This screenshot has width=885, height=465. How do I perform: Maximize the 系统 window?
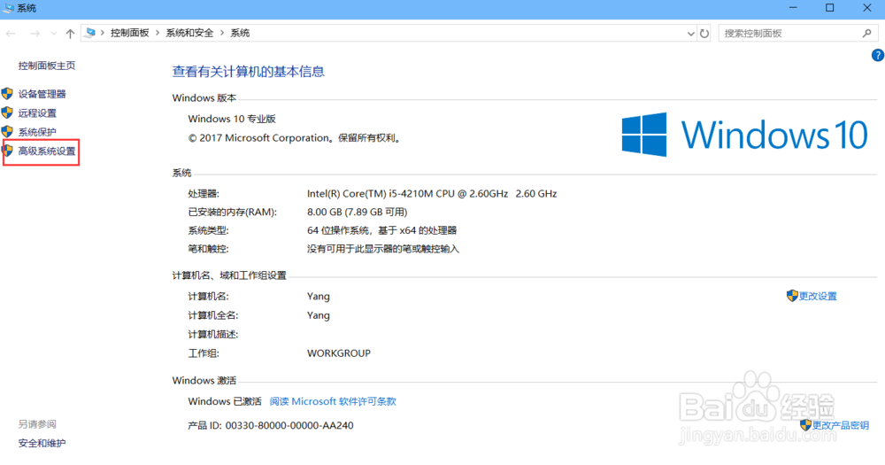pyautogui.click(x=830, y=8)
